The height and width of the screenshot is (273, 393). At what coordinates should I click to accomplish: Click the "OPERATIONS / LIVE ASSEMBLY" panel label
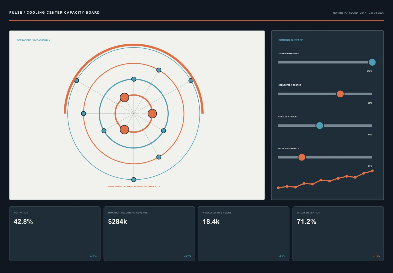[34, 40]
